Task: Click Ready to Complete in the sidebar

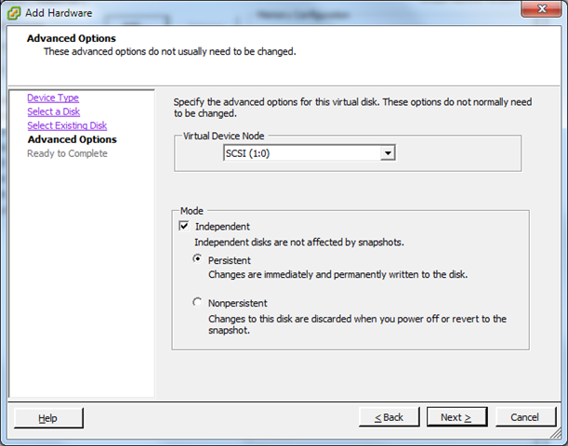Action: coord(67,153)
